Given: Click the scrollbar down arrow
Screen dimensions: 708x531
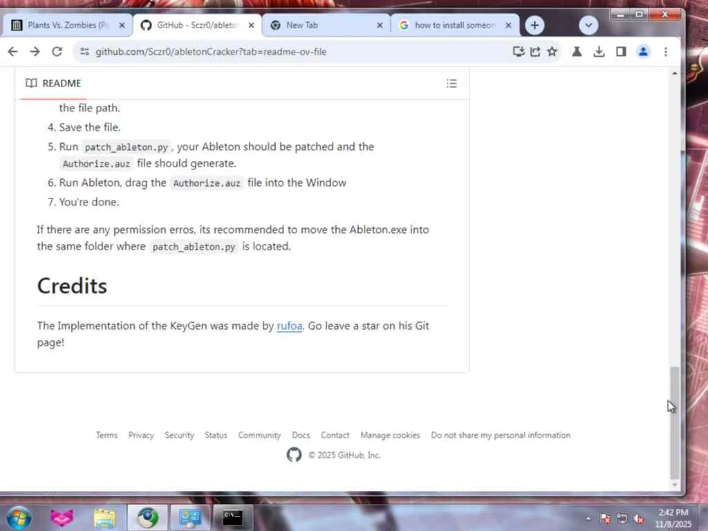Looking at the screenshot, I should 675,485.
